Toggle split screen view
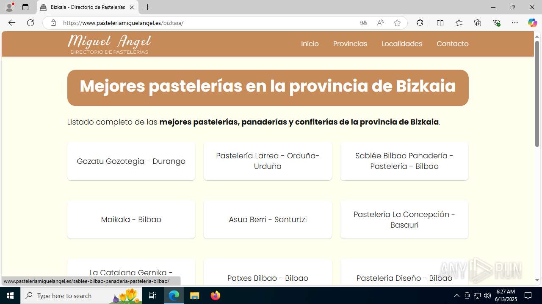542x304 pixels. 440,23
